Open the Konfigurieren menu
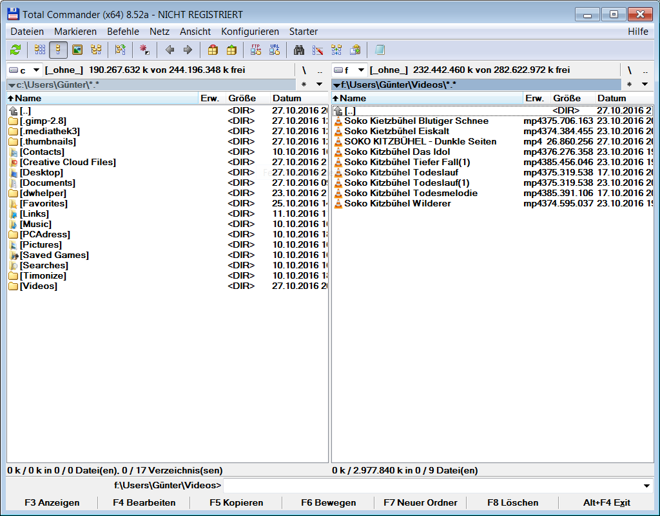 250,32
